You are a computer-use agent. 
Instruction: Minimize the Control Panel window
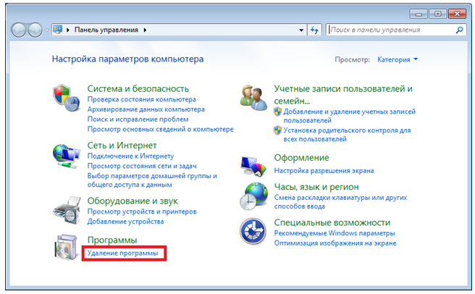coord(419,14)
